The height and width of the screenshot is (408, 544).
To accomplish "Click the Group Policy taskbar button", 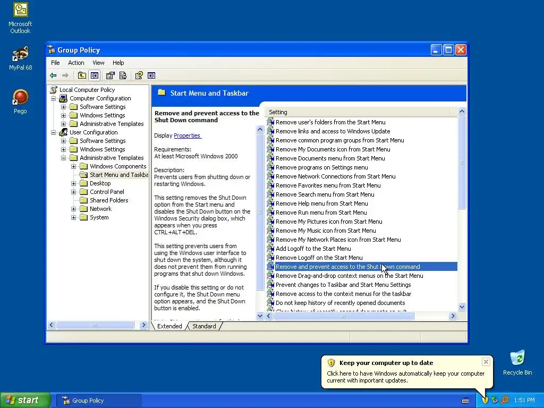I will point(98,401).
